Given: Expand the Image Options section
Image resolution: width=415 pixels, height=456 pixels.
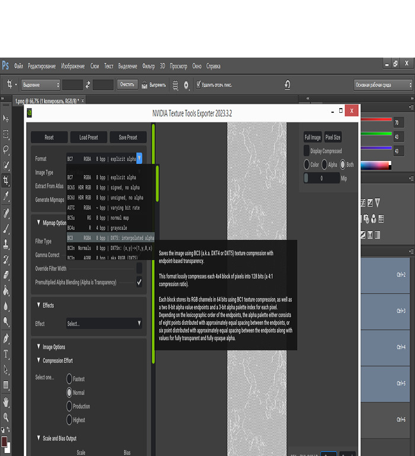Looking at the screenshot, I should point(39,346).
